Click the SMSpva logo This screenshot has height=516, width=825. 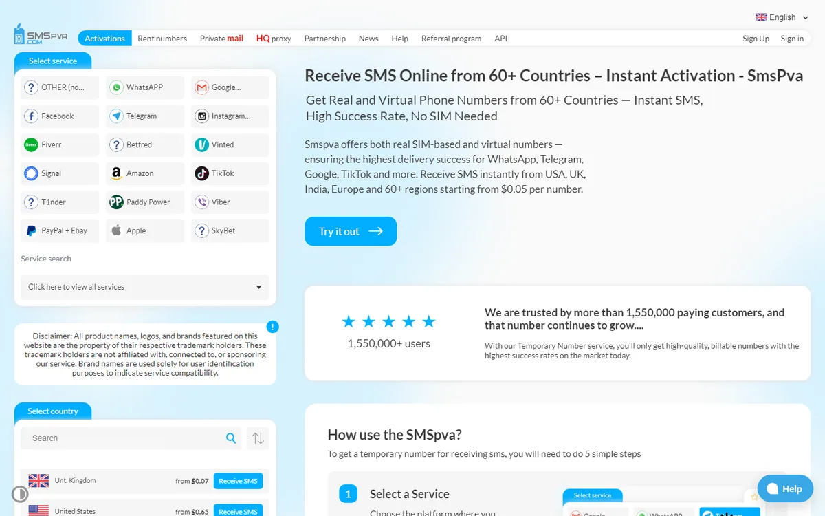pos(41,35)
